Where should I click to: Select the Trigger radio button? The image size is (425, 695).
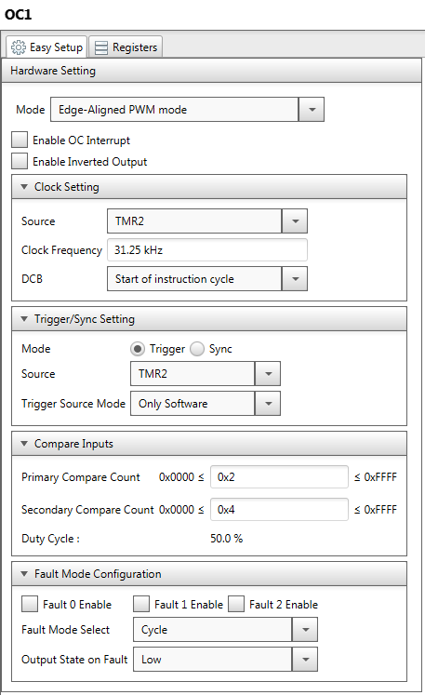tap(138, 349)
